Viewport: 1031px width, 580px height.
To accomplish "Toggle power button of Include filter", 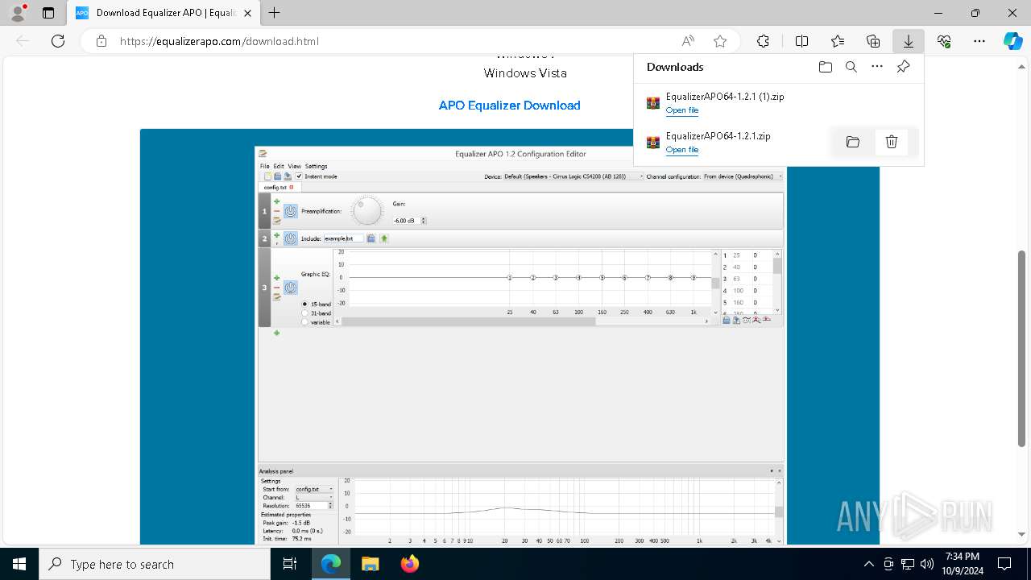I will [x=291, y=238].
